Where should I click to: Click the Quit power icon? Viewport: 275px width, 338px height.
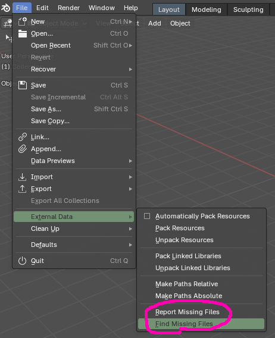point(22,261)
